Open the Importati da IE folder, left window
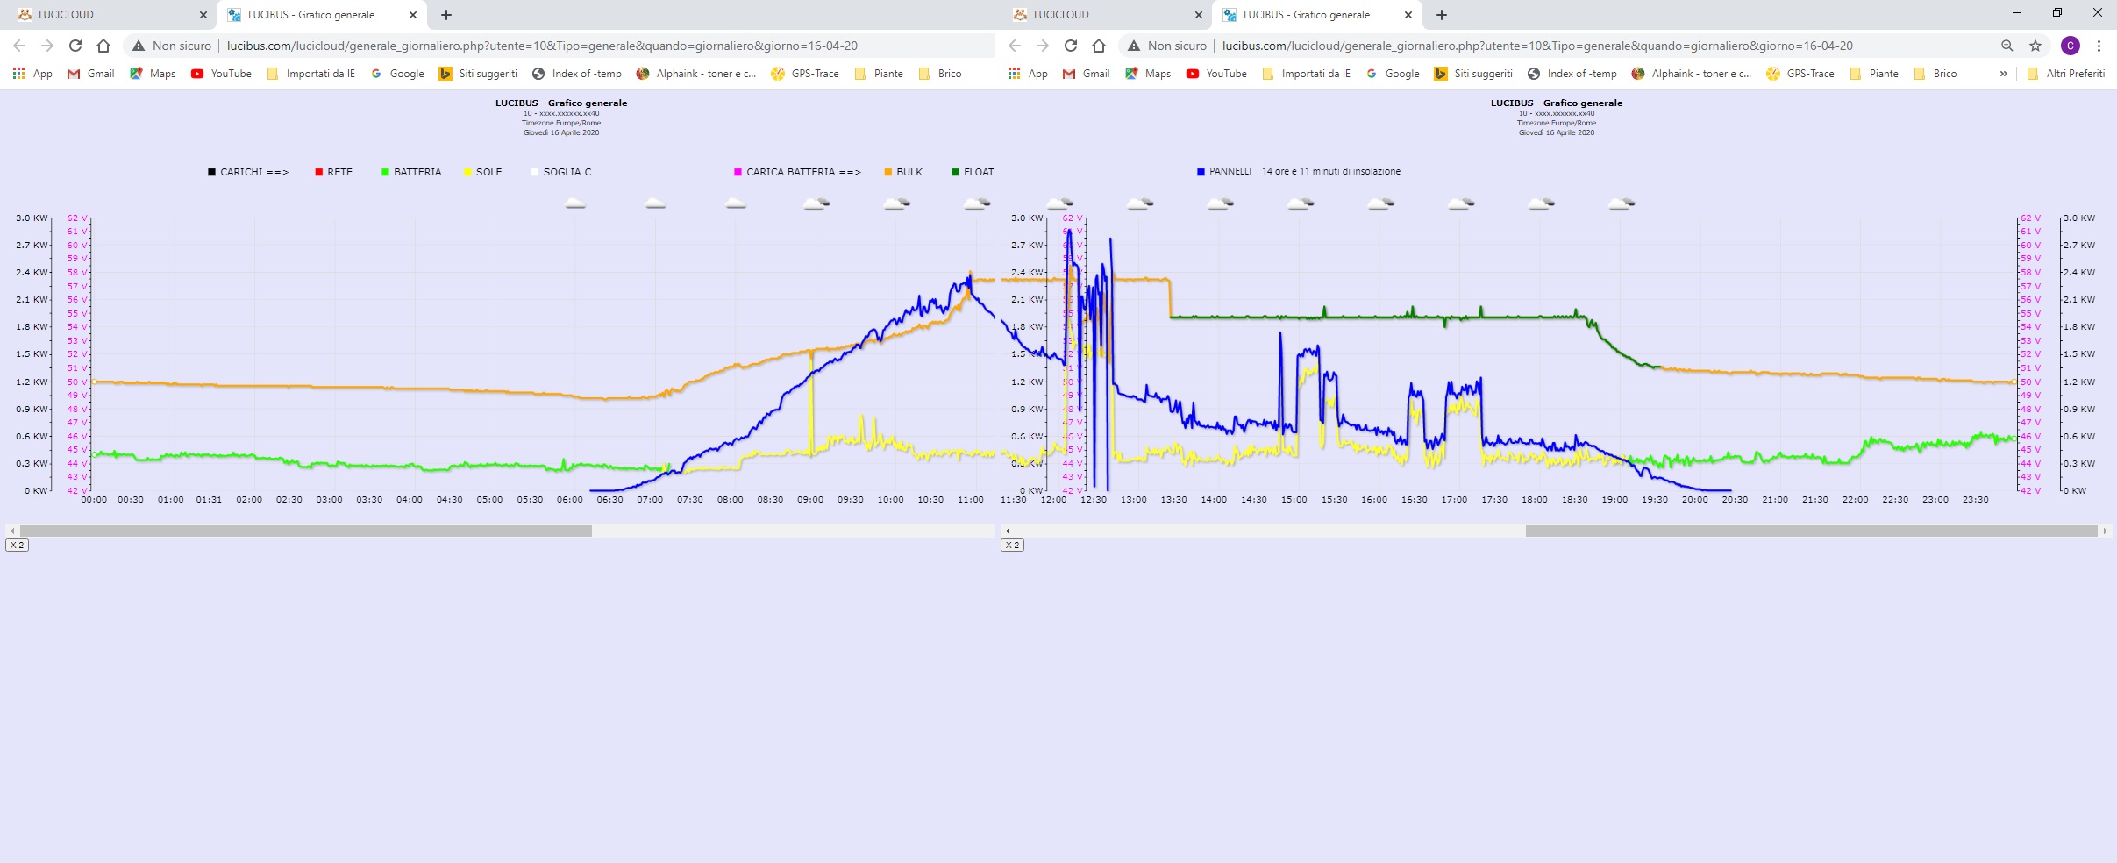 [311, 74]
